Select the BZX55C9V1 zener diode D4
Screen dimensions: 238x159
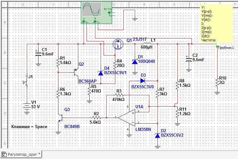pos(101,73)
